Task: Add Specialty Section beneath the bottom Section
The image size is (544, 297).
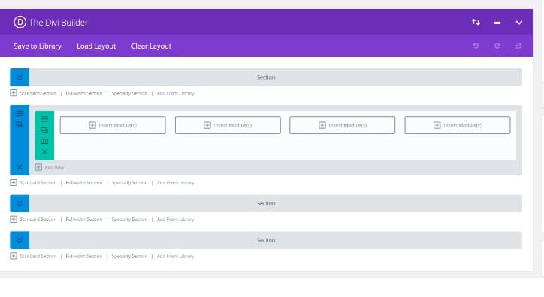Action: (129, 256)
